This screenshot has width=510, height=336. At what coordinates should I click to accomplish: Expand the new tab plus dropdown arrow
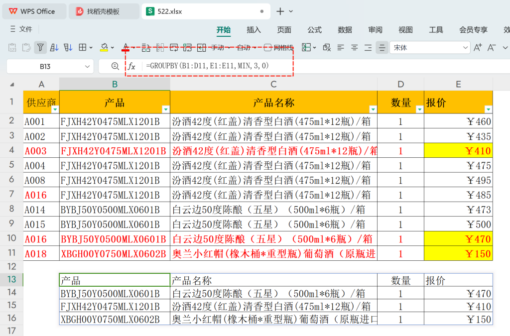pos(291,11)
